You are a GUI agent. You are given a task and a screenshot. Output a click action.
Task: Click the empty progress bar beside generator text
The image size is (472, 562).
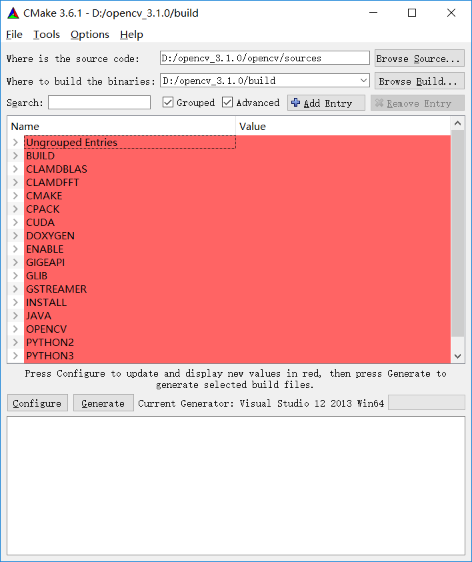point(427,402)
